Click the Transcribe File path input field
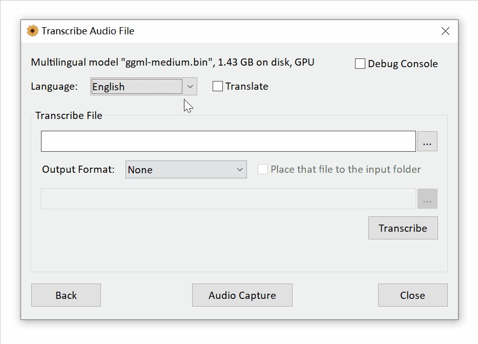 pyautogui.click(x=228, y=141)
